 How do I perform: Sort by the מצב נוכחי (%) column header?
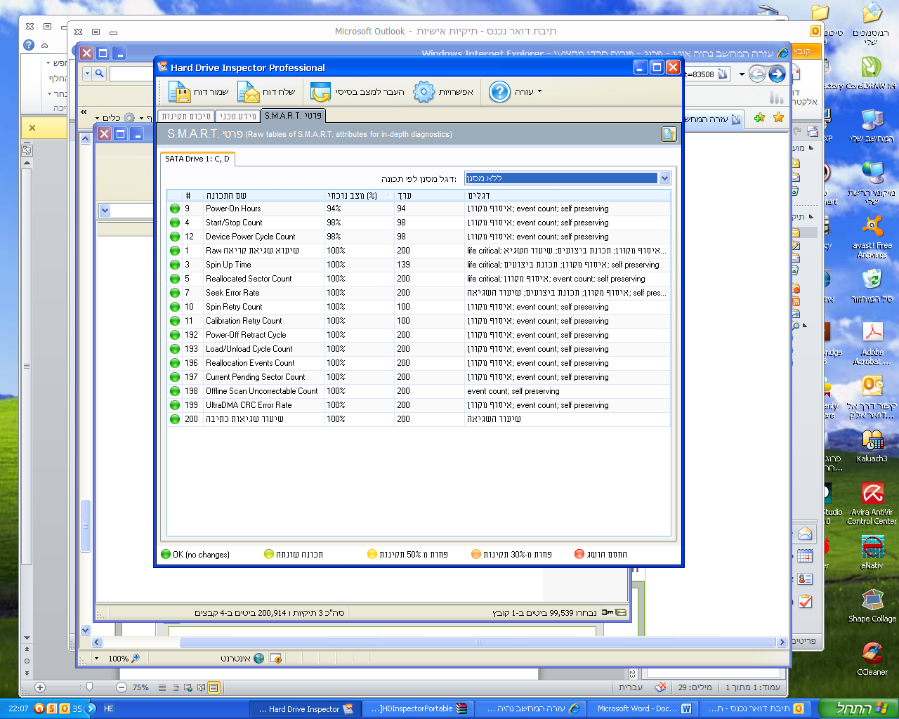[360, 196]
